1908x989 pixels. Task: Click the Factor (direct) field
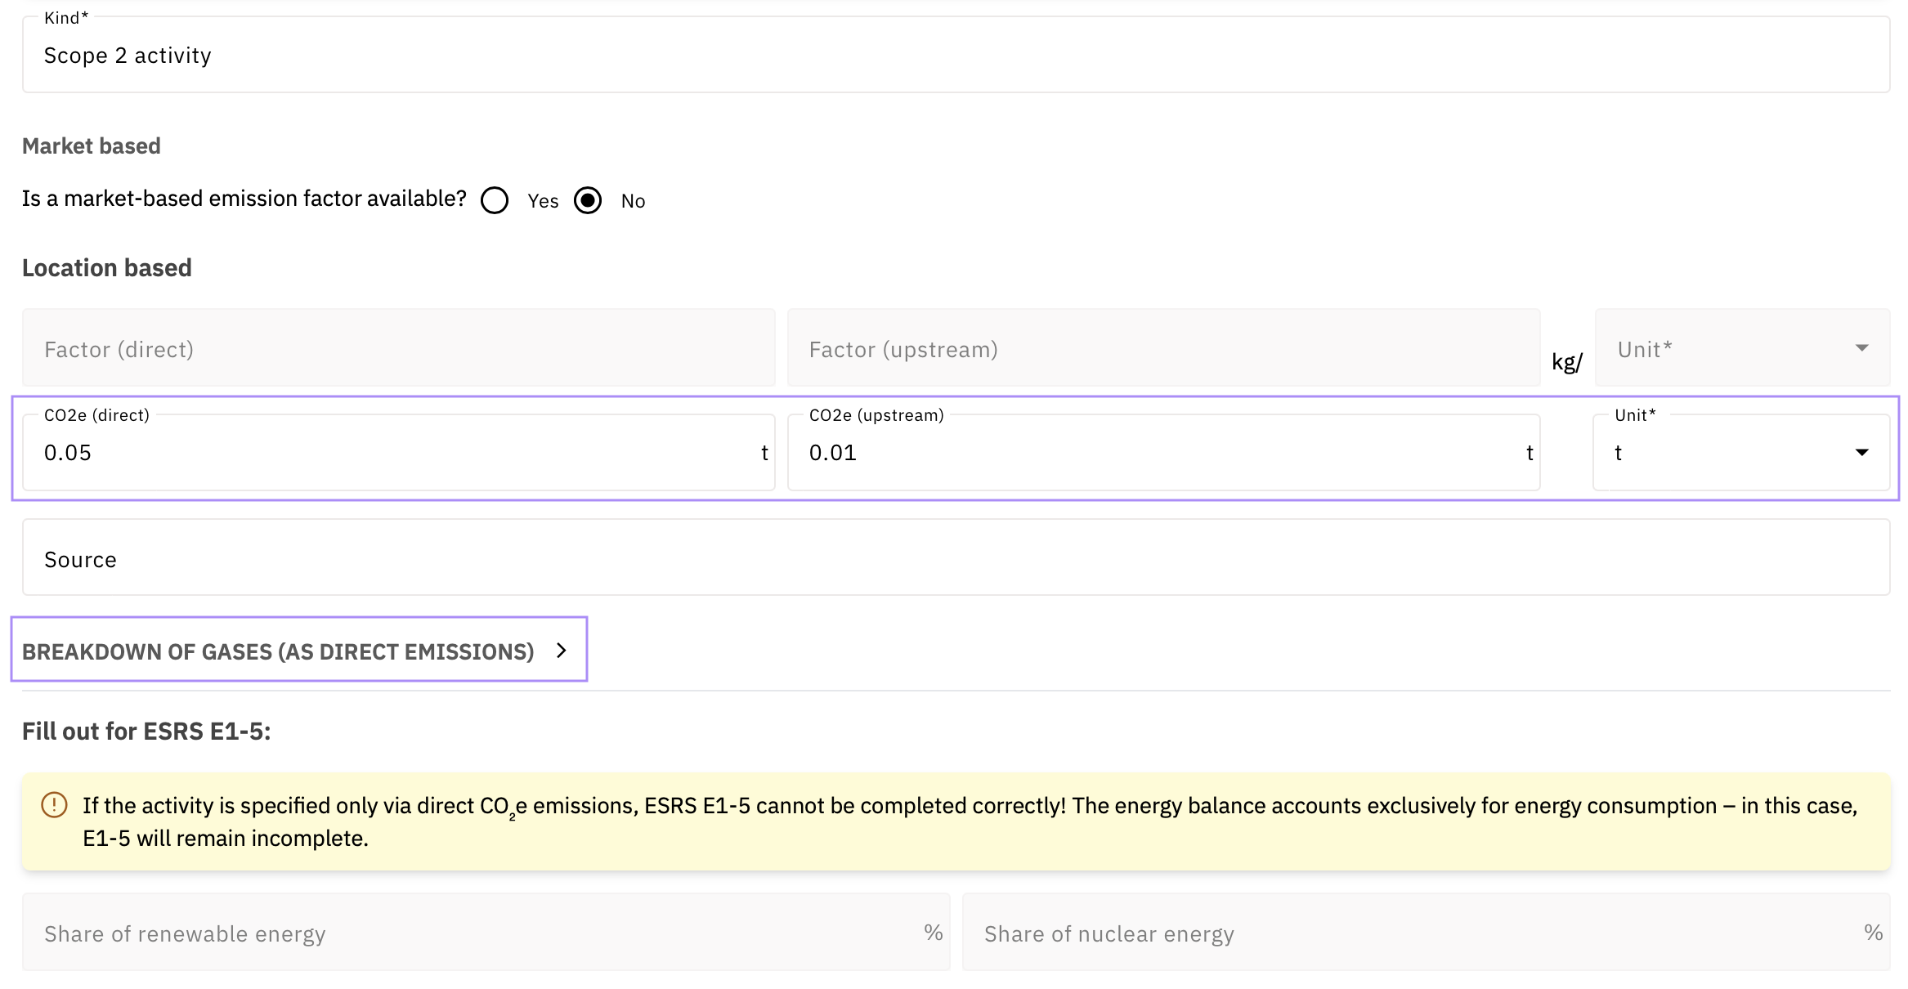point(397,349)
